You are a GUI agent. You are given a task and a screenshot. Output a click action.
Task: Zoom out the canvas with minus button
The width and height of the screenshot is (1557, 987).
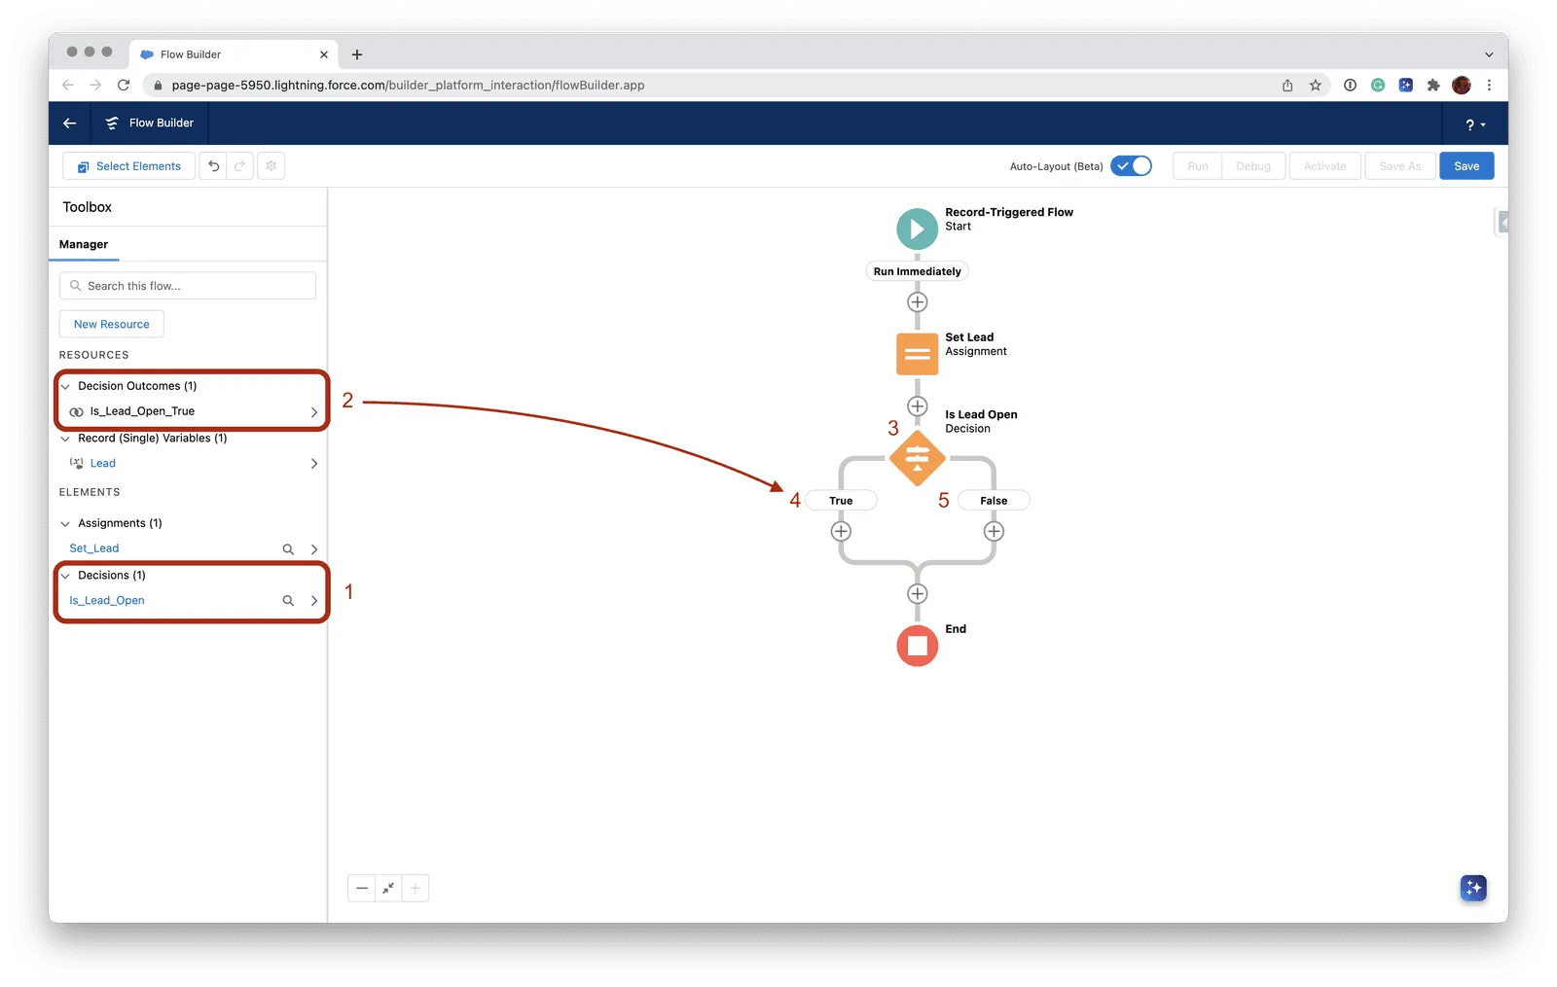click(362, 888)
